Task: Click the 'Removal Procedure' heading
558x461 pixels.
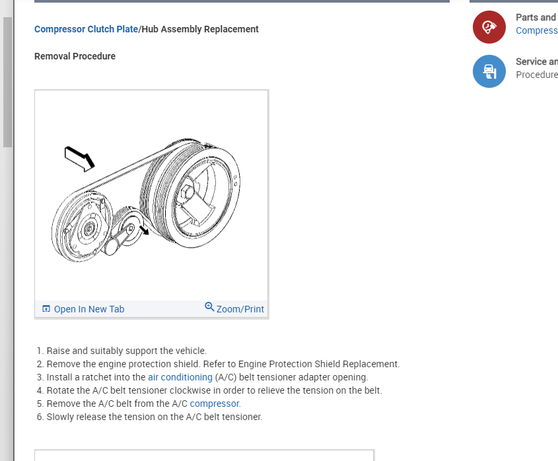Action: coord(75,56)
